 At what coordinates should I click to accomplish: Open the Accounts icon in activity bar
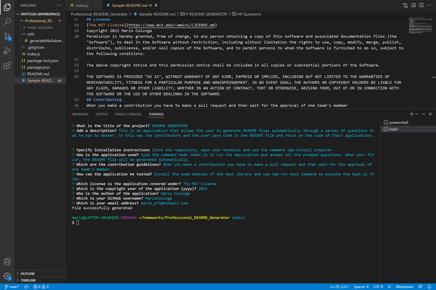[6, 260]
